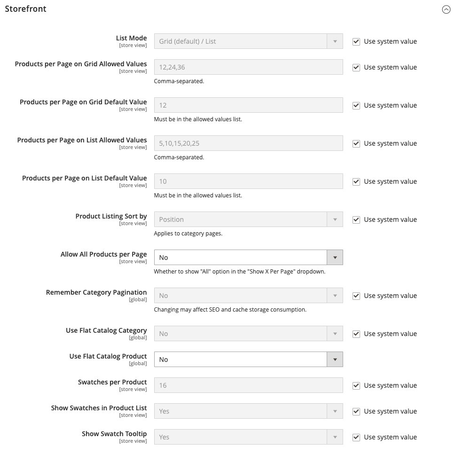463x454 pixels.
Task: Edit the Swatches per Product value
Action: [x=248, y=385]
